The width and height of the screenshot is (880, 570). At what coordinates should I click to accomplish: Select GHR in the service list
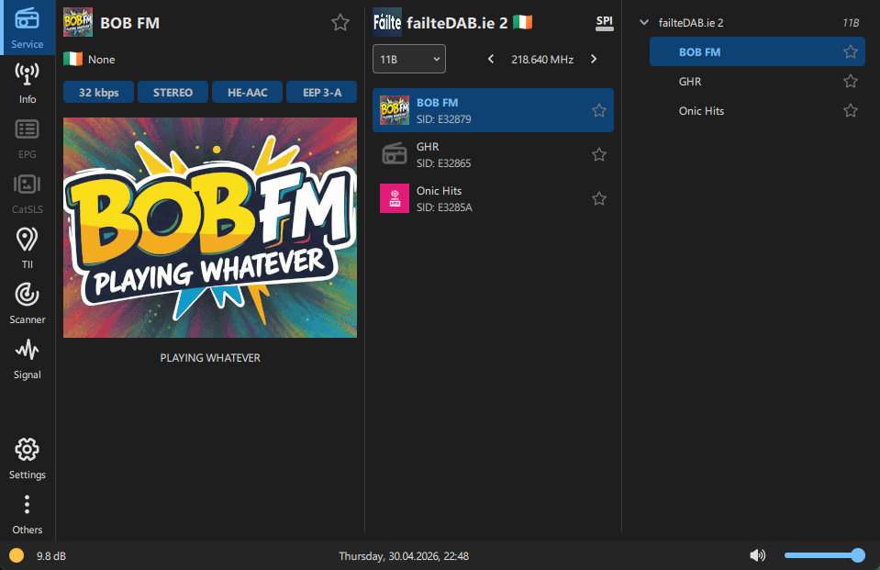pos(494,154)
